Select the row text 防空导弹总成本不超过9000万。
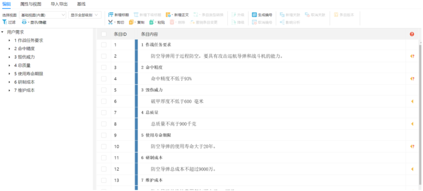This screenshot has height=191, width=423. [x=183, y=169]
